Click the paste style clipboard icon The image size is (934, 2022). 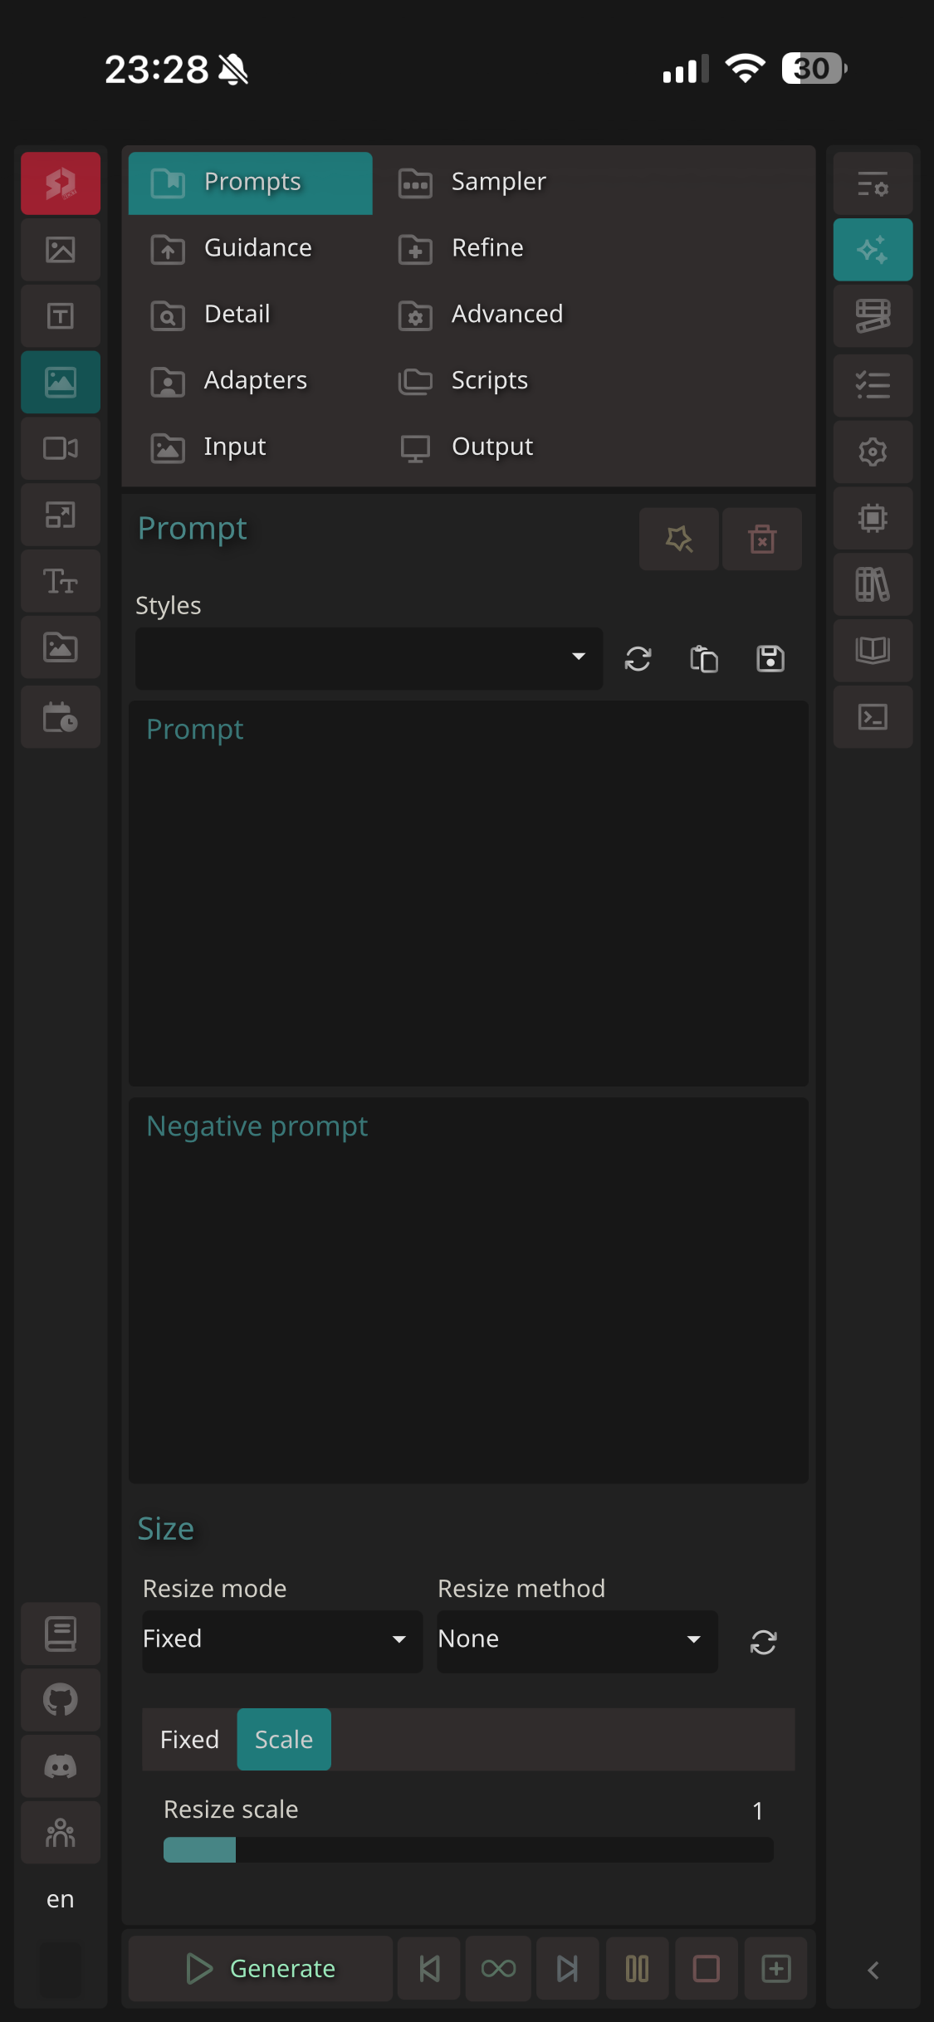point(704,659)
